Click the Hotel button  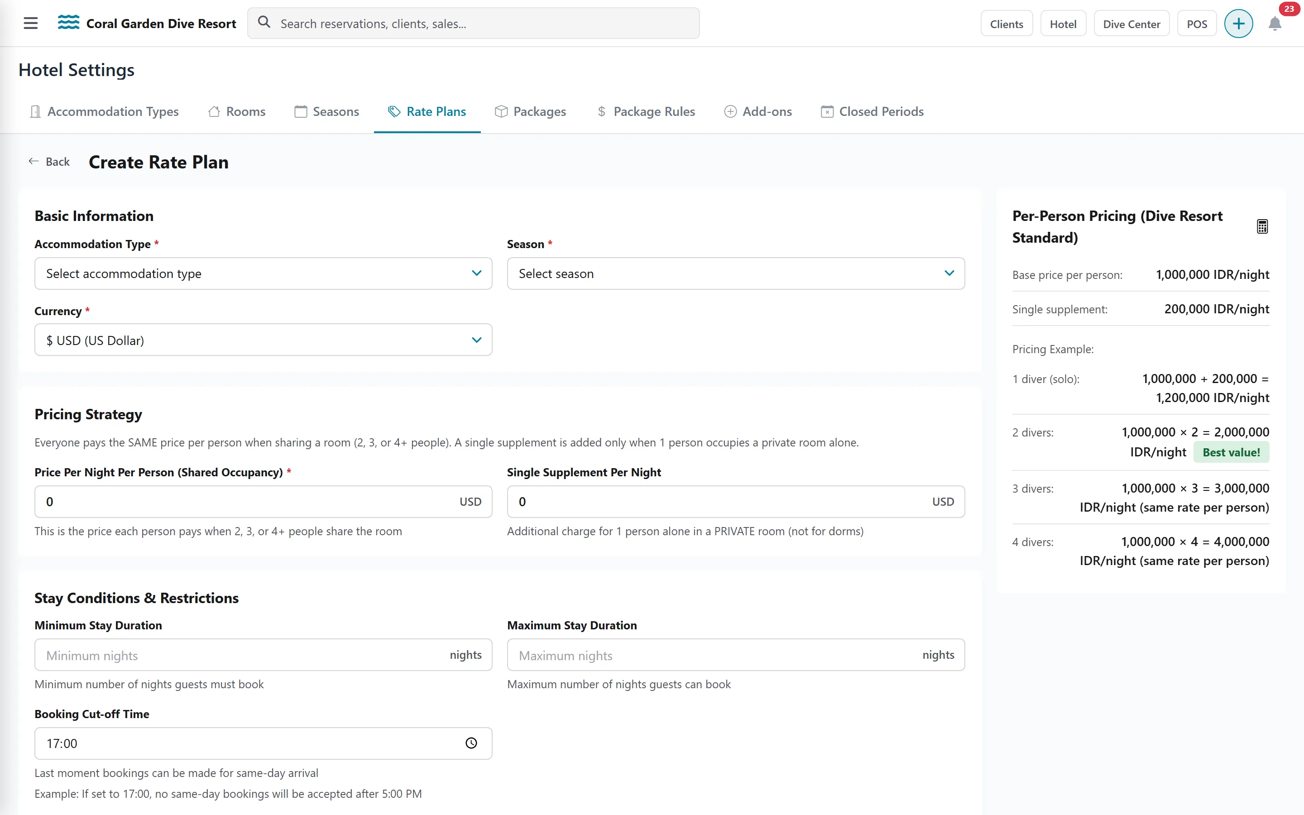1063,24
